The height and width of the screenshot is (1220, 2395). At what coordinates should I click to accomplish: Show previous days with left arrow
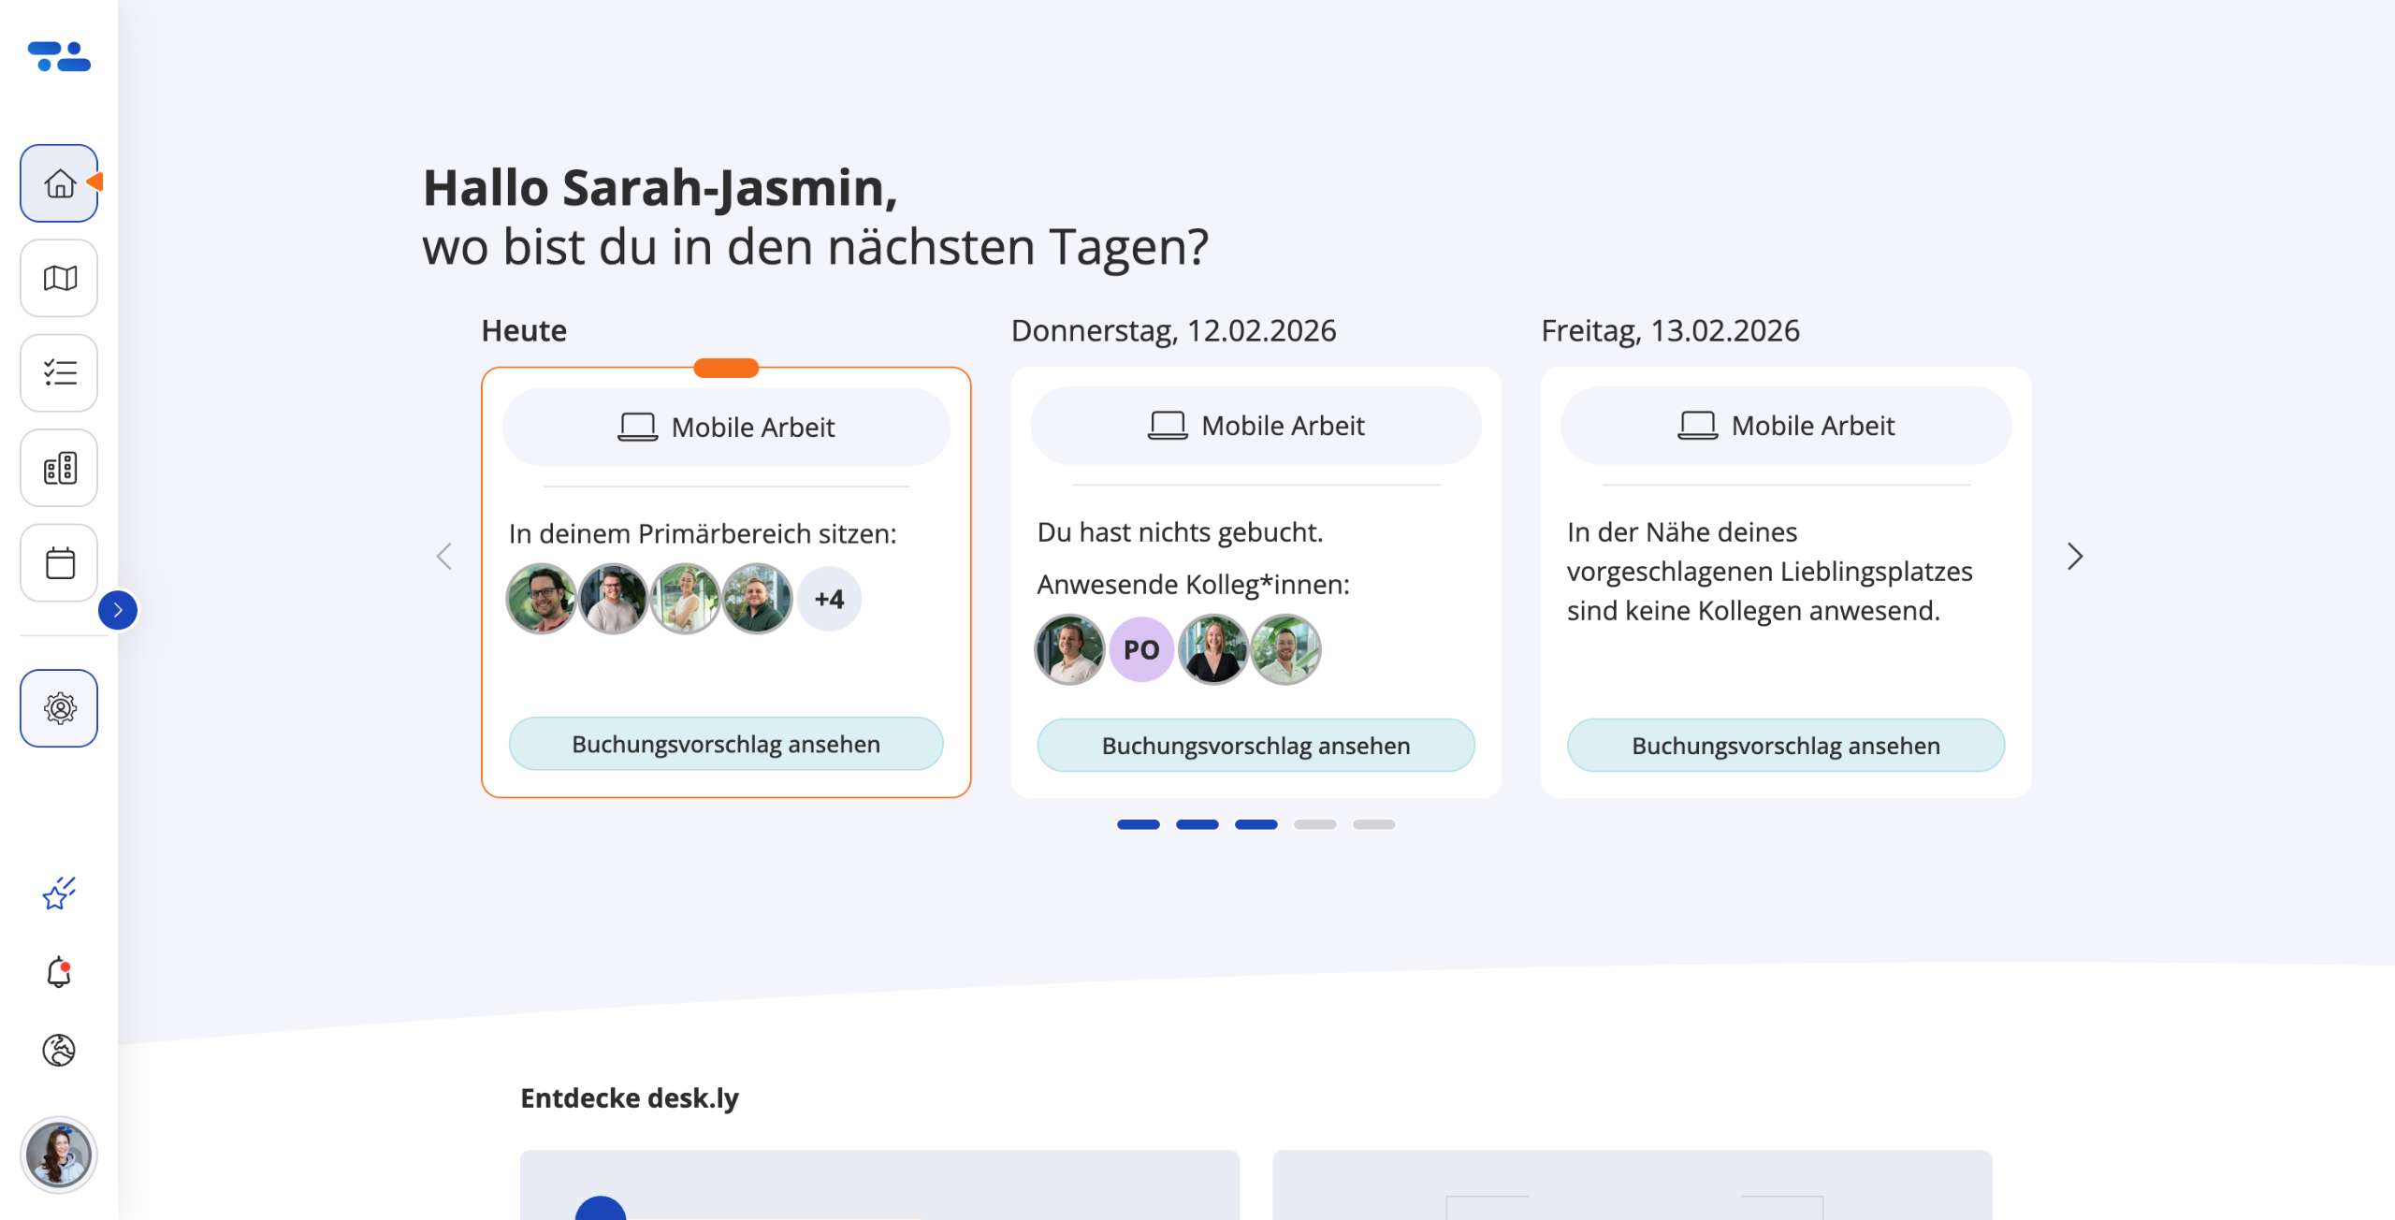(444, 557)
